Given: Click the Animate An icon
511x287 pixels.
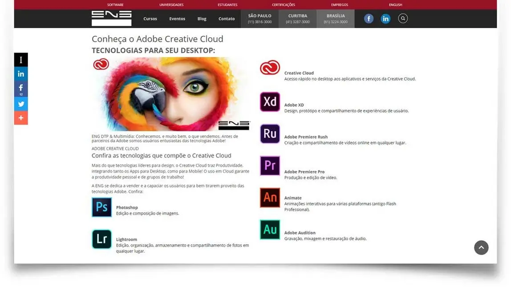Looking at the screenshot, I should coord(270,198).
